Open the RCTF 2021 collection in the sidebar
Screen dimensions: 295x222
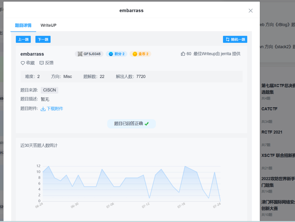[272, 132]
